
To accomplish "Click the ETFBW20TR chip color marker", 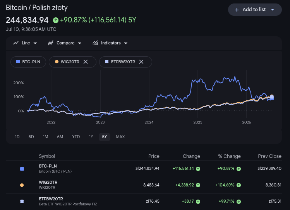I will pyautogui.click(x=107, y=62).
